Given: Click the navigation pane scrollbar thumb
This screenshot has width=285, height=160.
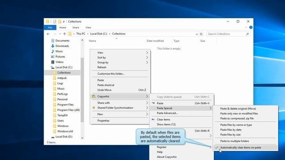Looking at the screenshot, I should coord(82,90).
